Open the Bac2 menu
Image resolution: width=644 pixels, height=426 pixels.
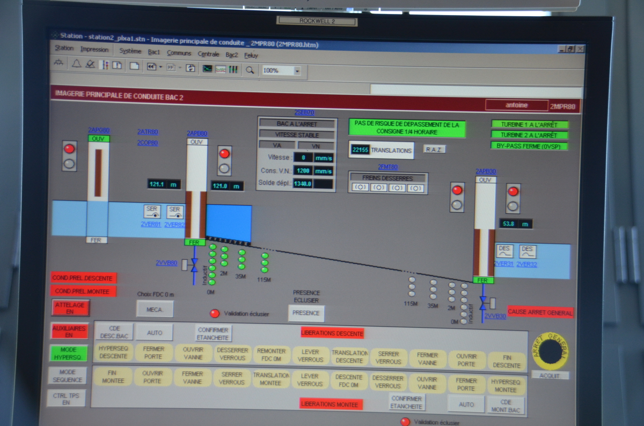[x=231, y=55]
